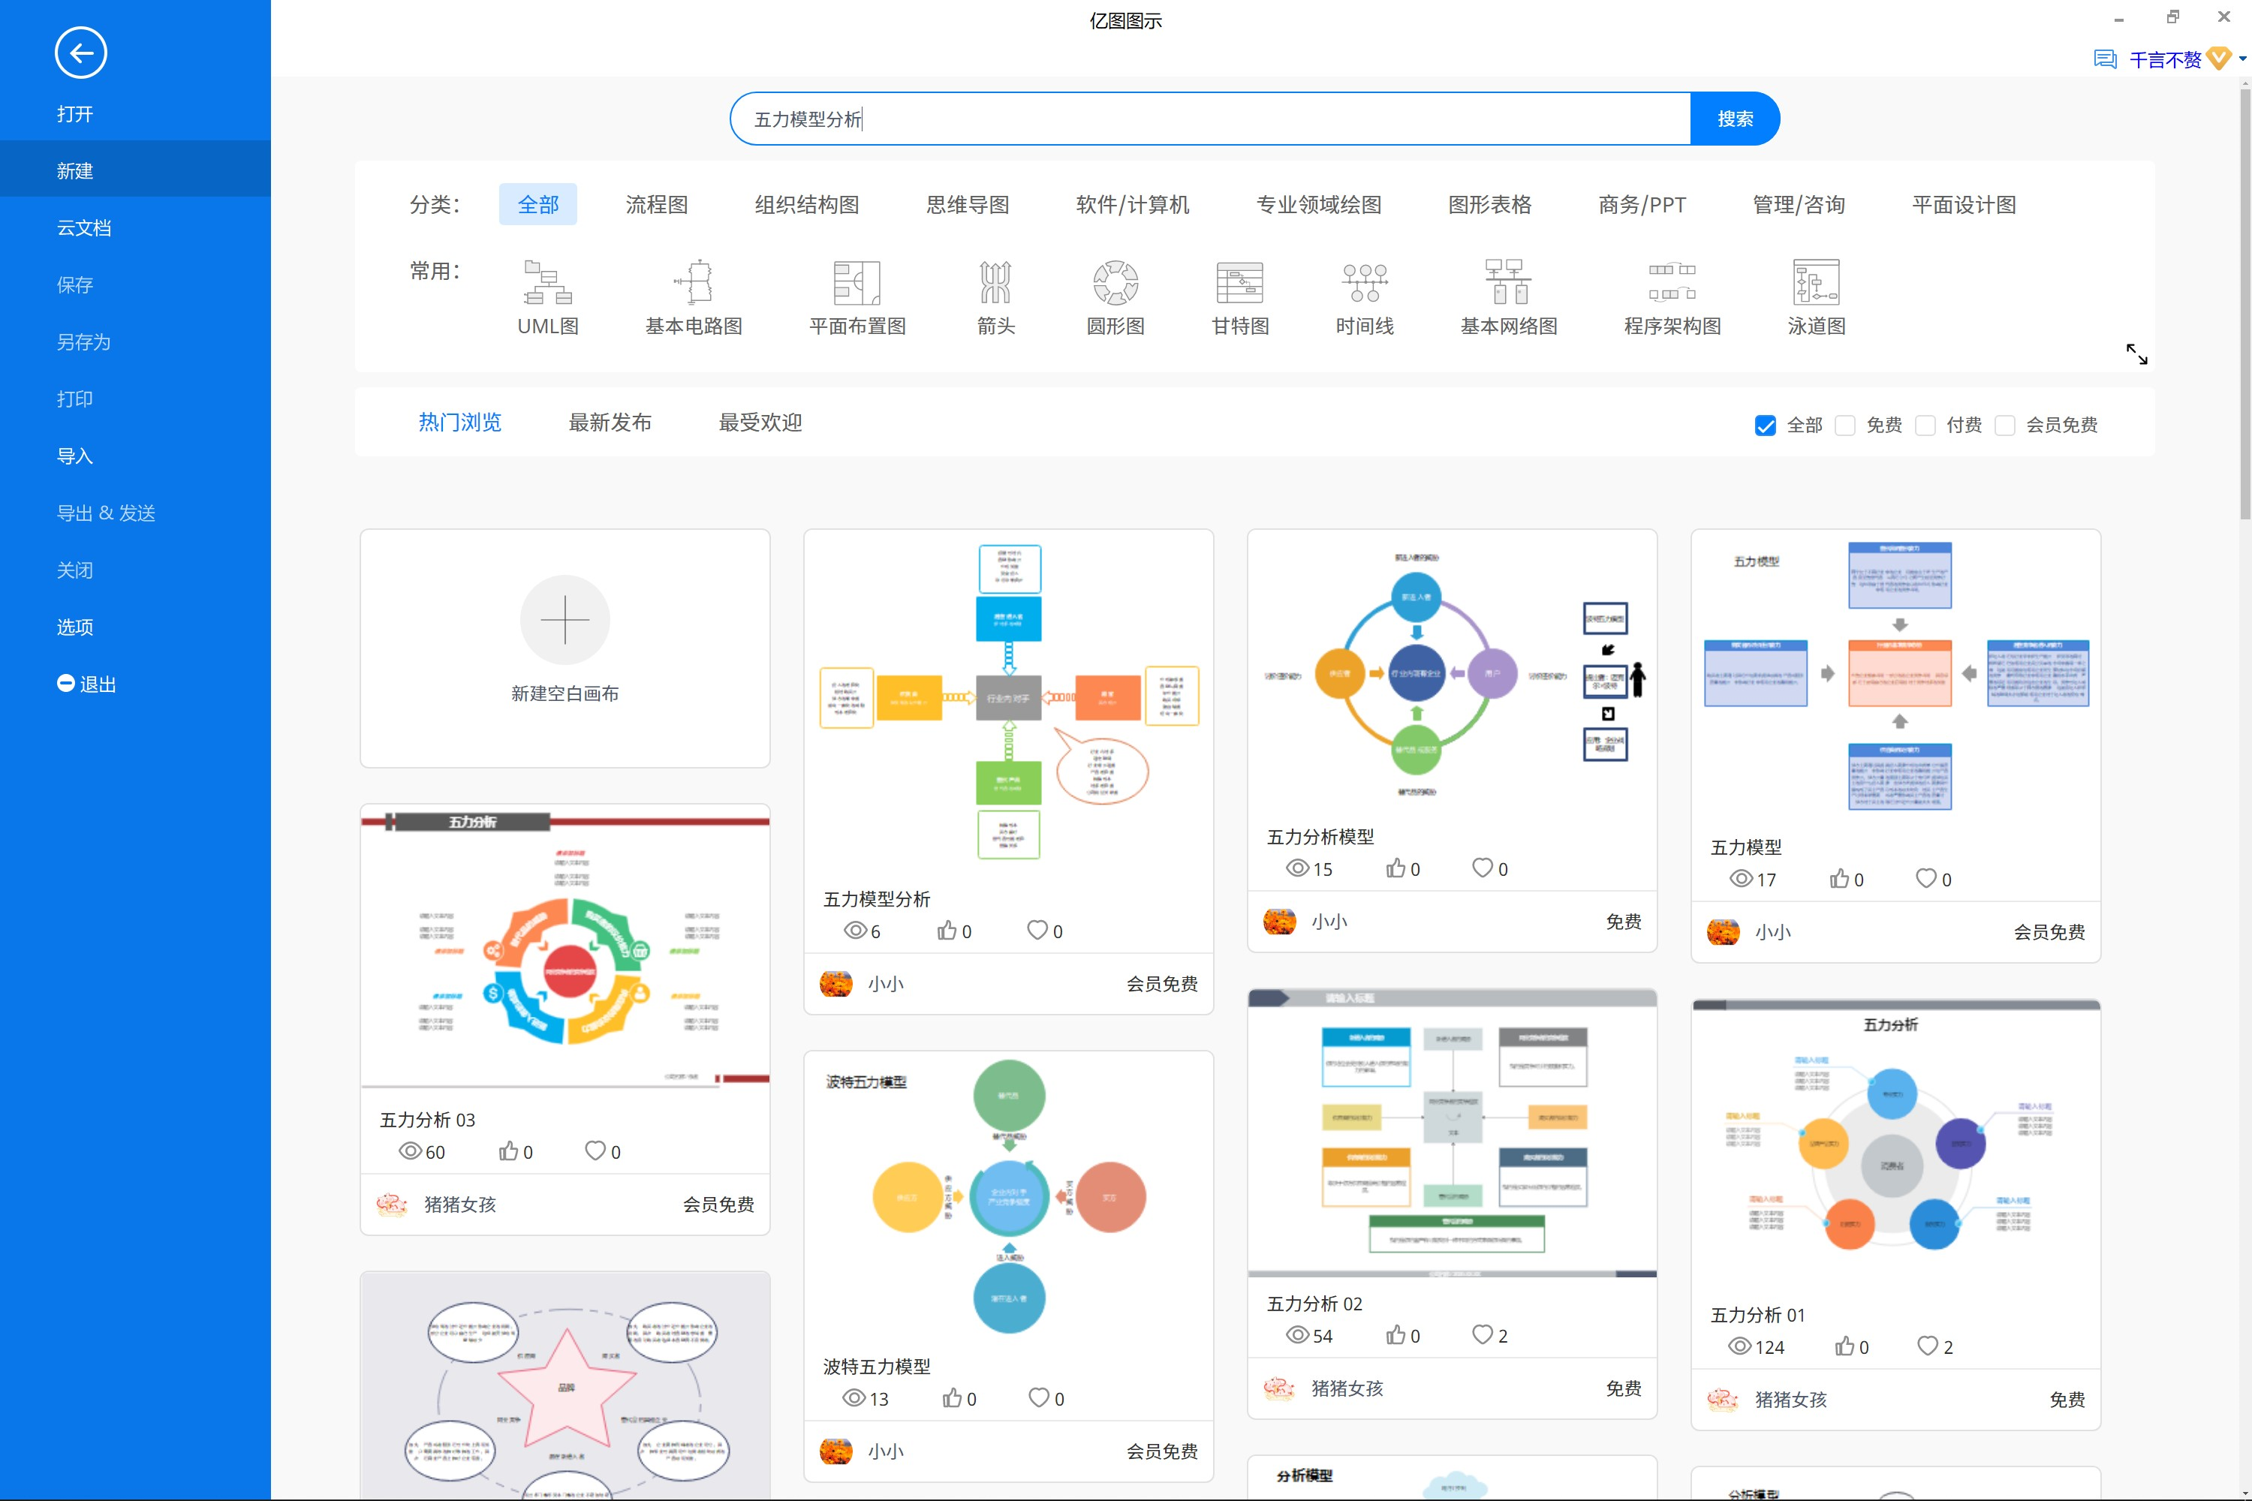This screenshot has height=1501, width=2252.
Task: Select 思维导图 category
Action: (967, 205)
